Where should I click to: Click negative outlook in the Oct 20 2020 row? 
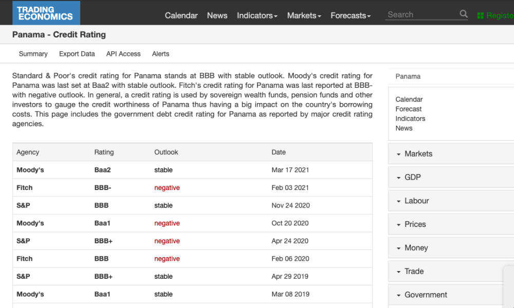(167, 223)
